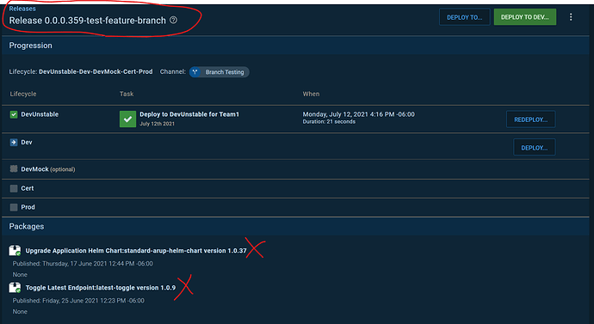Viewport: 594px width, 324px height.
Task: Click the When column header
Action: 311,94
